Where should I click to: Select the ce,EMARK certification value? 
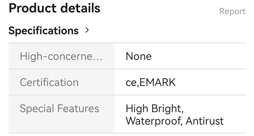(151, 82)
